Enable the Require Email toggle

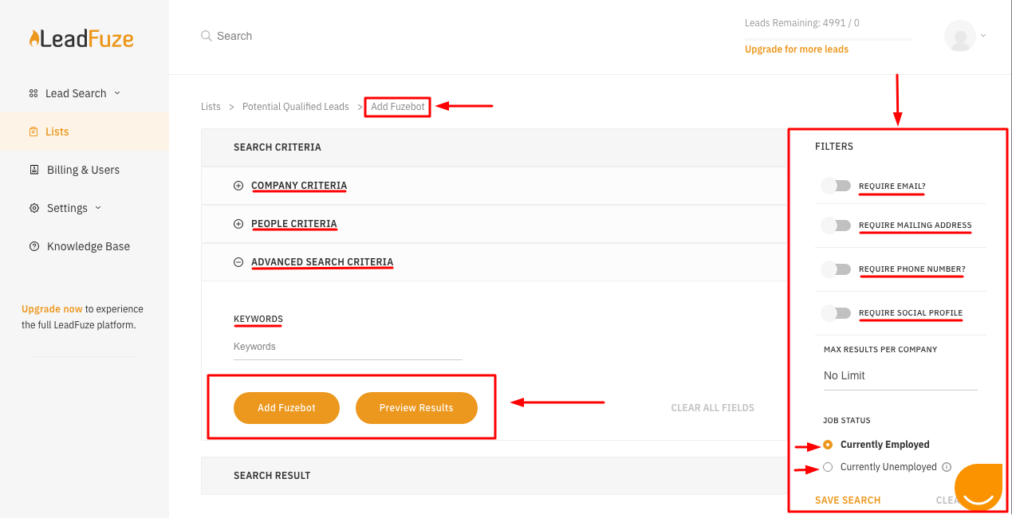pyautogui.click(x=836, y=186)
